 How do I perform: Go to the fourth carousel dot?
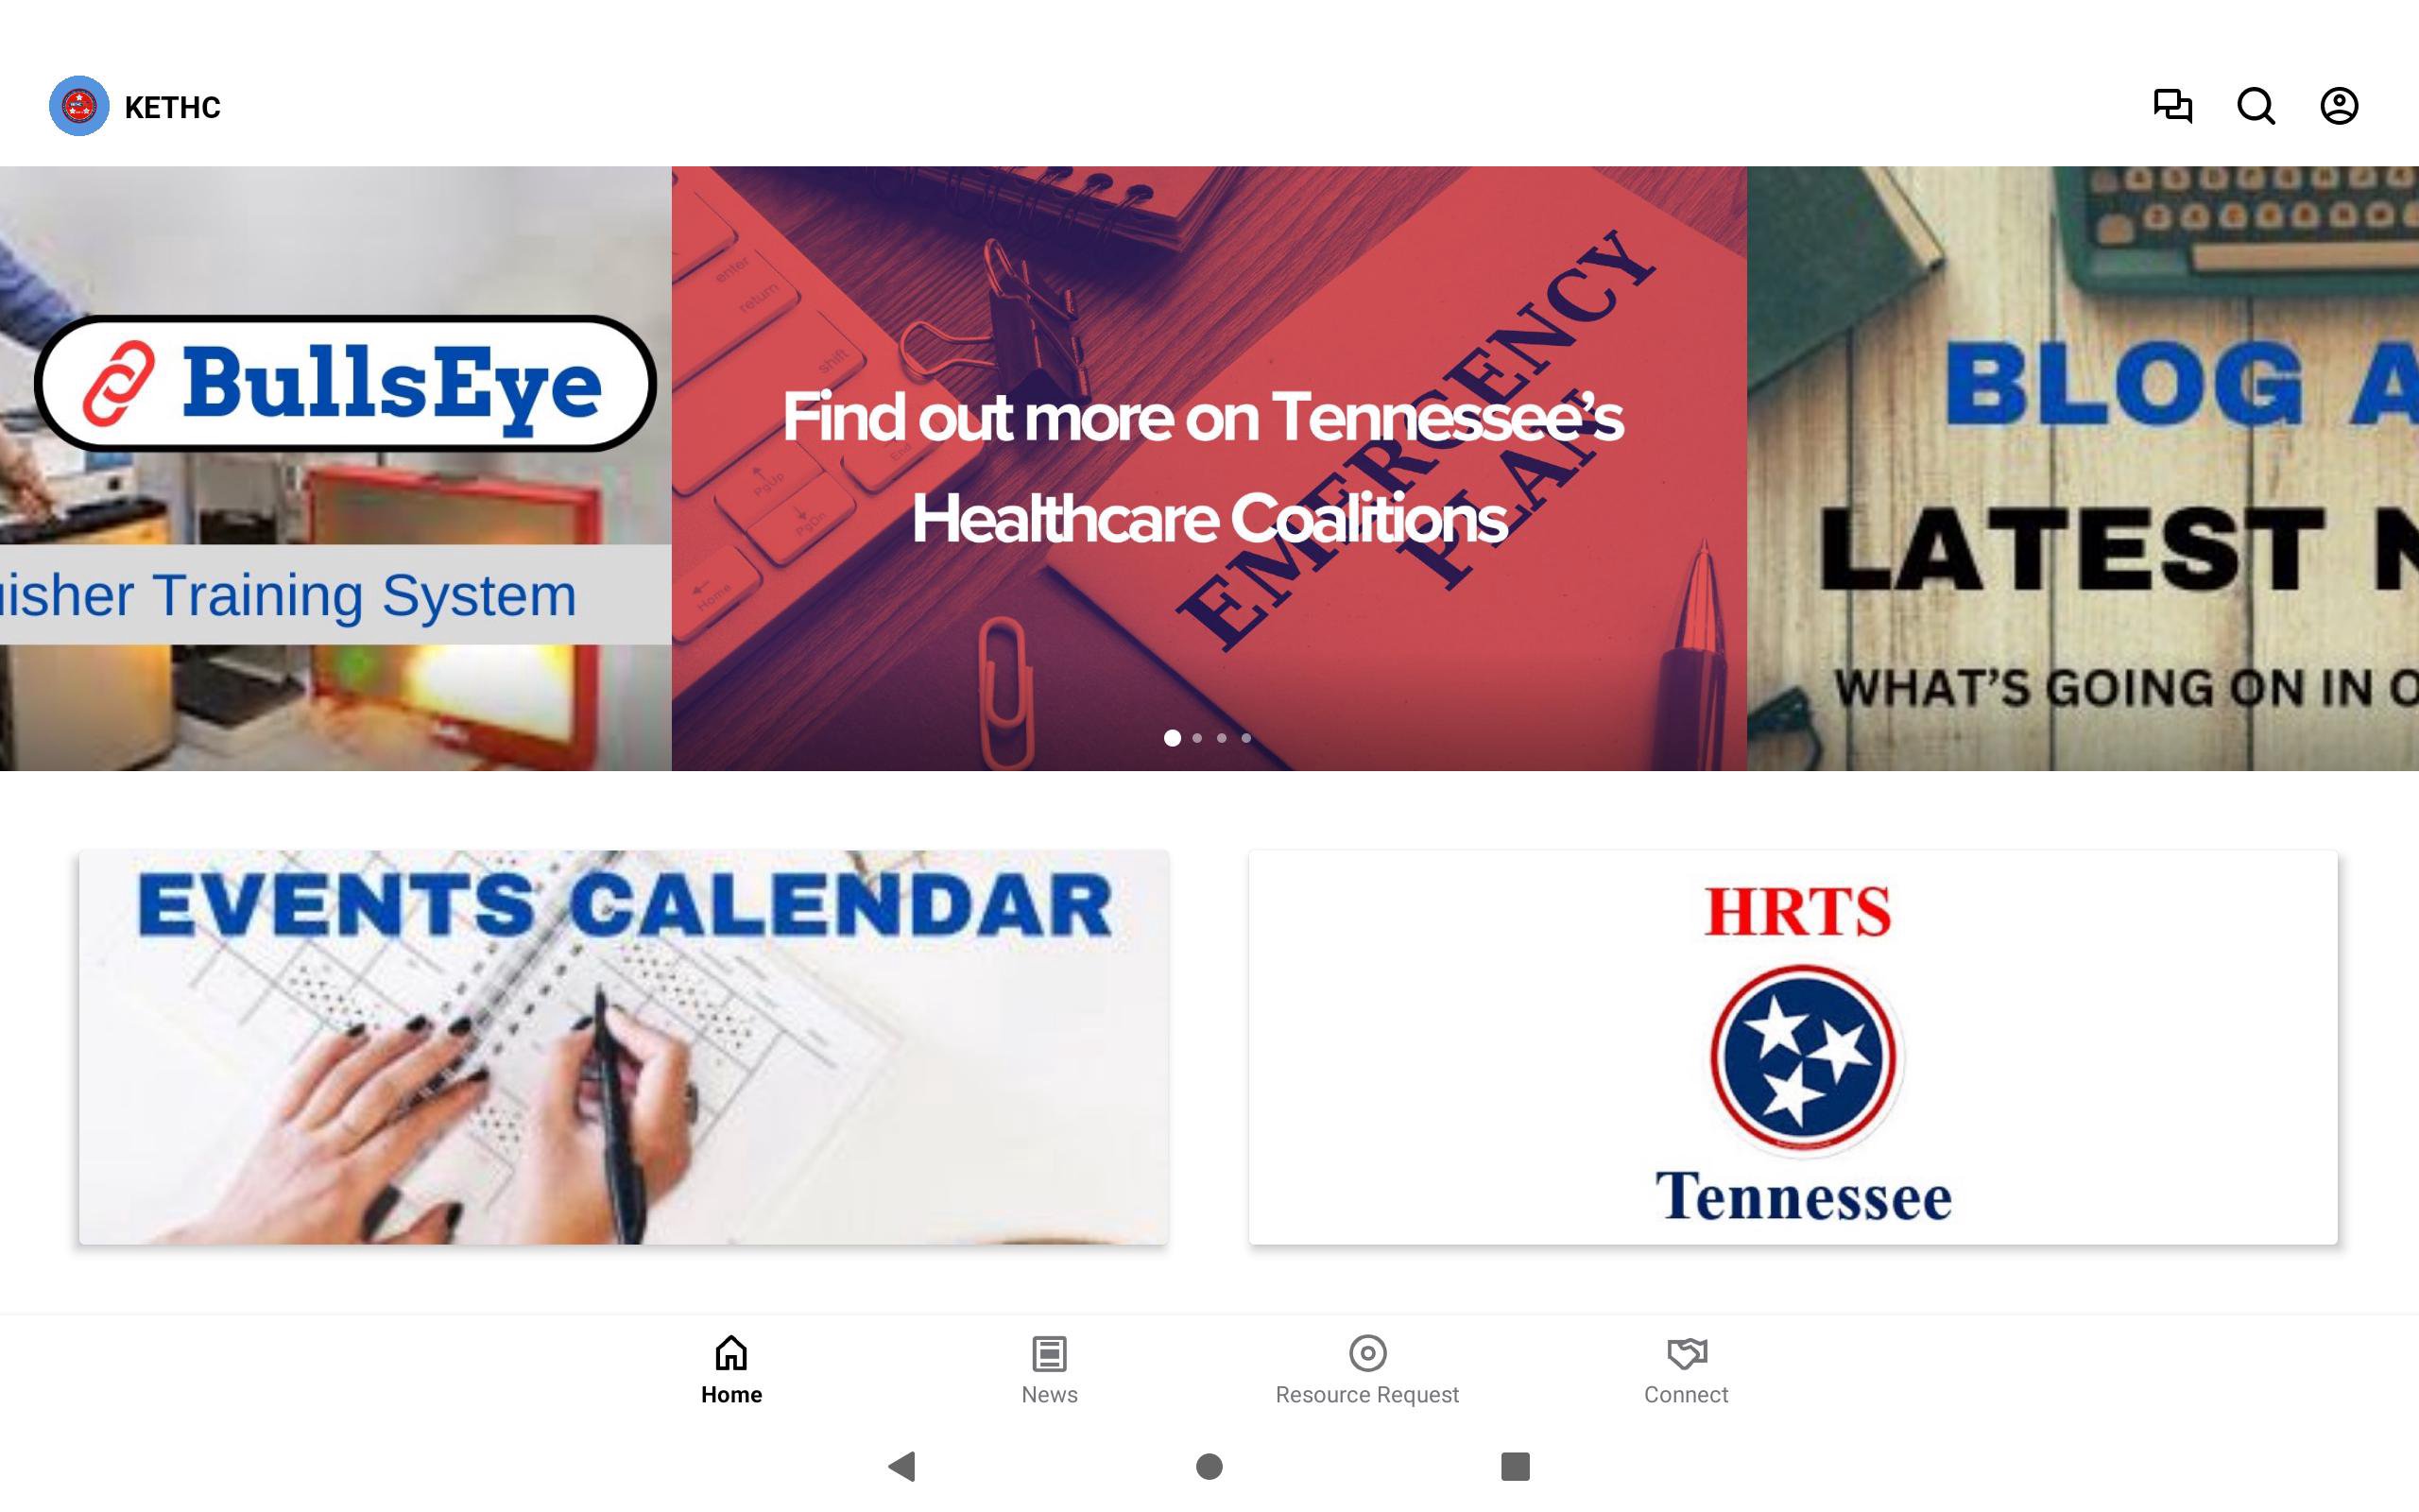point(1245,738)
